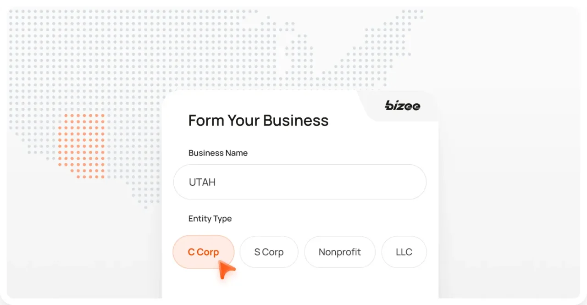Choose S Corp as entity type
This screenshot has height=305, width=587.
click(269, 252)
